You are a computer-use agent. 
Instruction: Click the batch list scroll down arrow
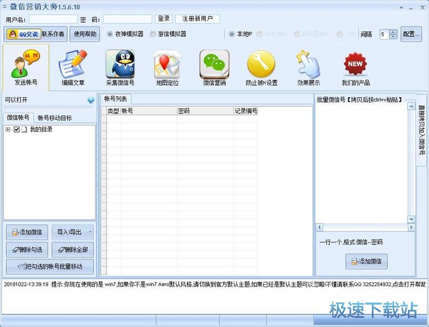[411, 220]
